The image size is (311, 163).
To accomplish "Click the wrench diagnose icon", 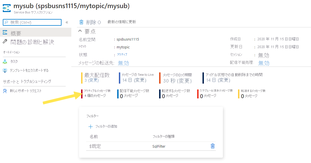I will click(x=5, y=41).
